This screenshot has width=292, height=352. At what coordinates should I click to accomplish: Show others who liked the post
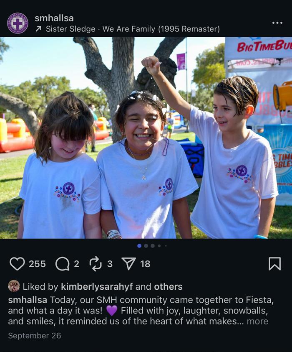coord(168,287)
